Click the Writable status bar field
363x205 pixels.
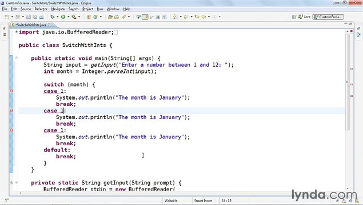click(x=171, y=200)
